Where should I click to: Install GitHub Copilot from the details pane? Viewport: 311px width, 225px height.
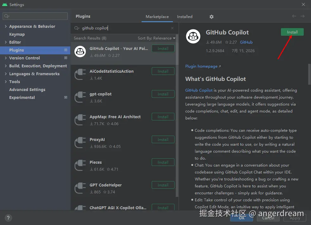292,32
